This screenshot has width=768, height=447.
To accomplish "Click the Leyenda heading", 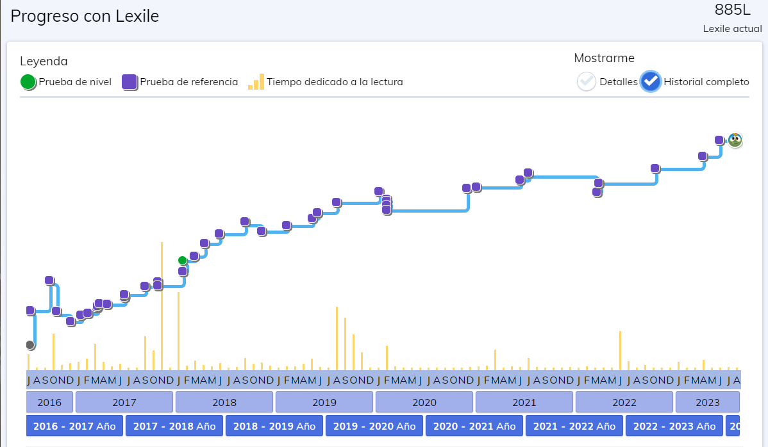I will (x=44, y=61).
